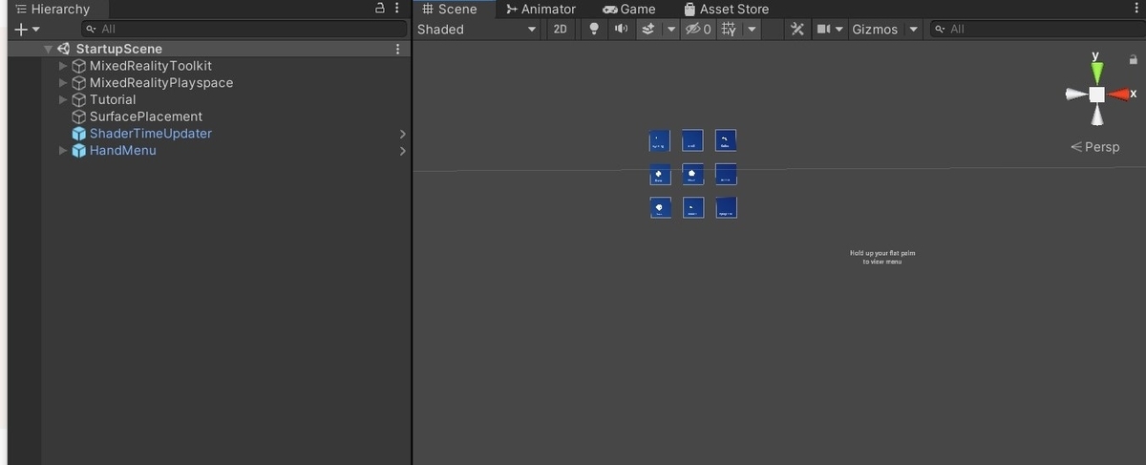Click the StartupScene Unity scene icon
1146x465 pixels.
tap(64, 49)
